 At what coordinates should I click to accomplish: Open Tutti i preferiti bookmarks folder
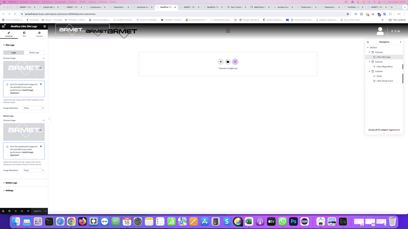click(397, 20)
